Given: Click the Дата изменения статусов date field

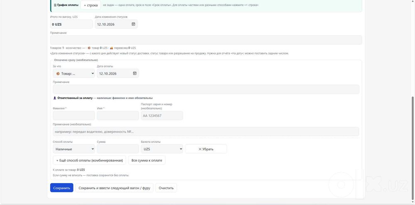Looking at the screenshot, I should click(116, 24).
